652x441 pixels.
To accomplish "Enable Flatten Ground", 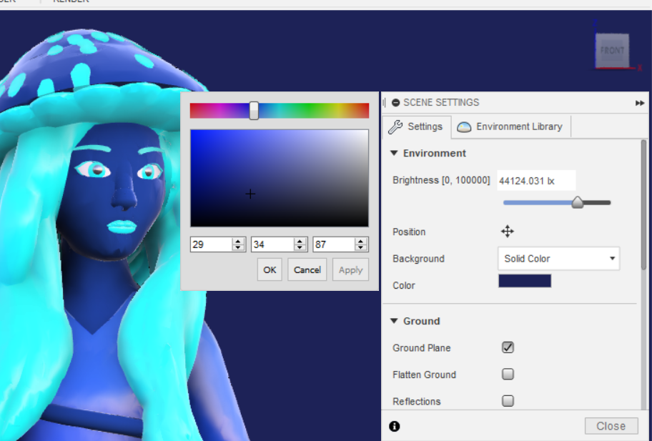I will 508,374.
